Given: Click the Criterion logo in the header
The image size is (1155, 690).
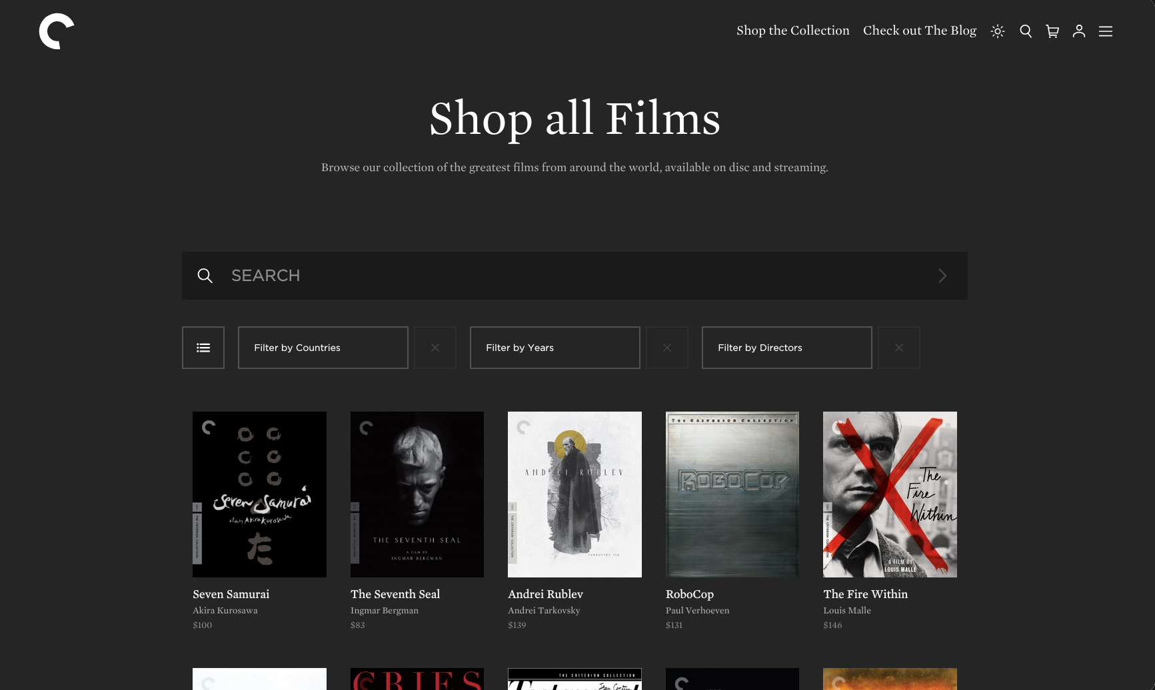Looking at the screenshot, I should (x=56, y=31).
